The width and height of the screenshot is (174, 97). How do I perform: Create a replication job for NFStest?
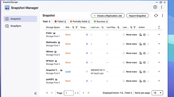(x=140, y=63)
